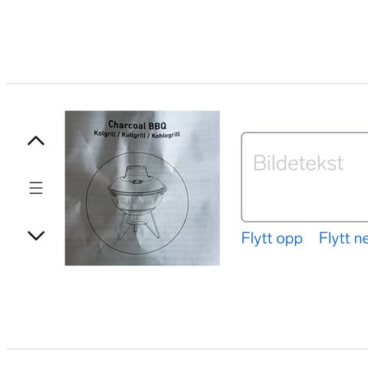Tap the downward arrow below the reorder handle
The width and height of the screenshot is (368, 368).
tap(36, 235)
